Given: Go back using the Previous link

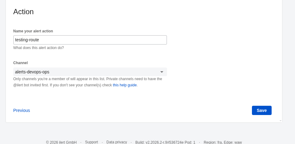Looking at the screenshot, I should coord(22,110).
